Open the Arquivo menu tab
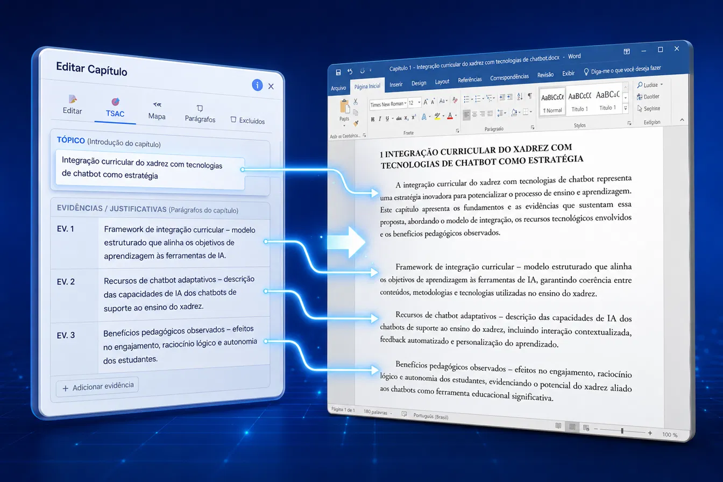Viewport: 723px width, 482px height. click(x=338, y=88)
